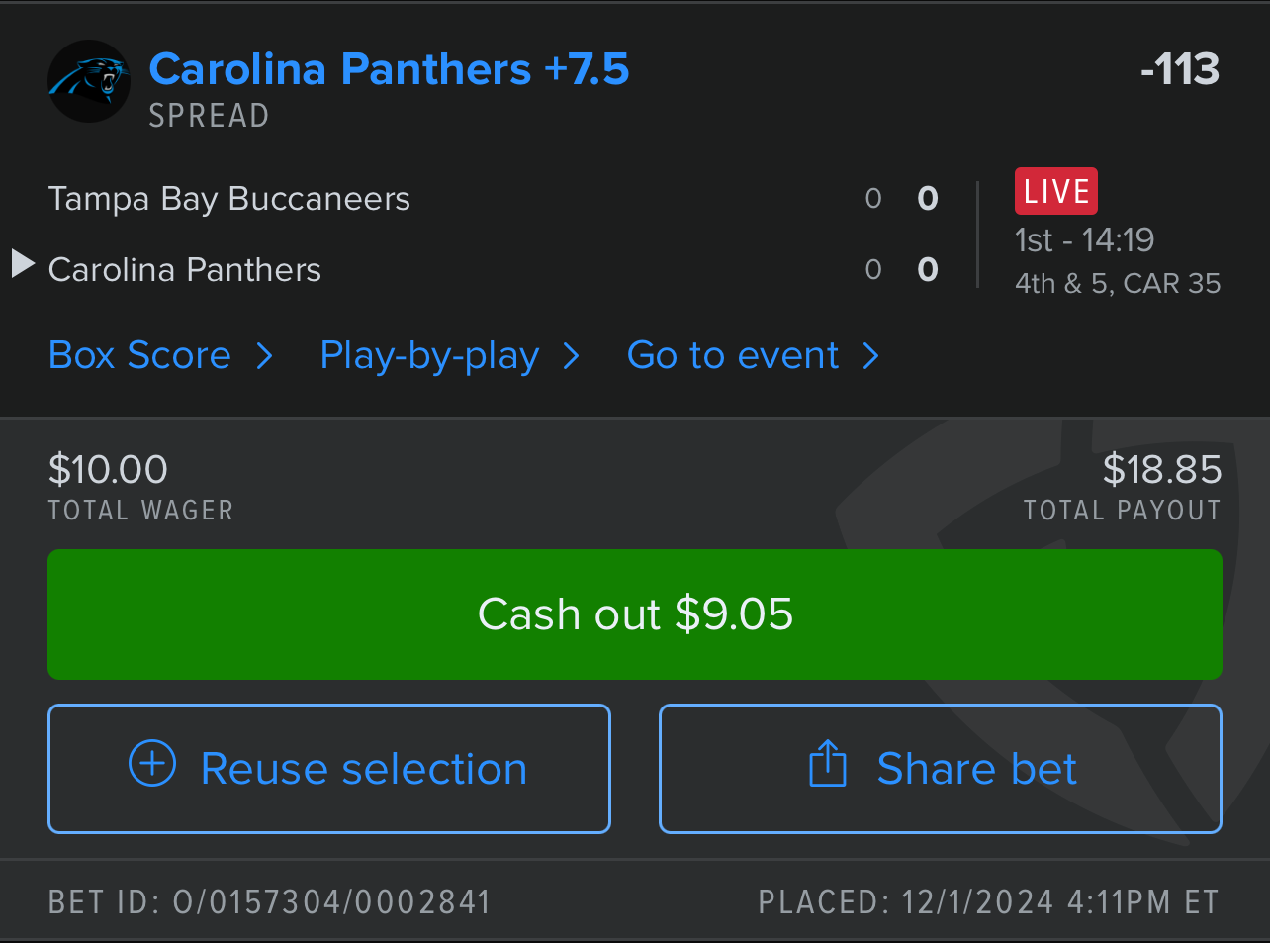
Task: Follow the Go to event link
Action: coord(733,355)
